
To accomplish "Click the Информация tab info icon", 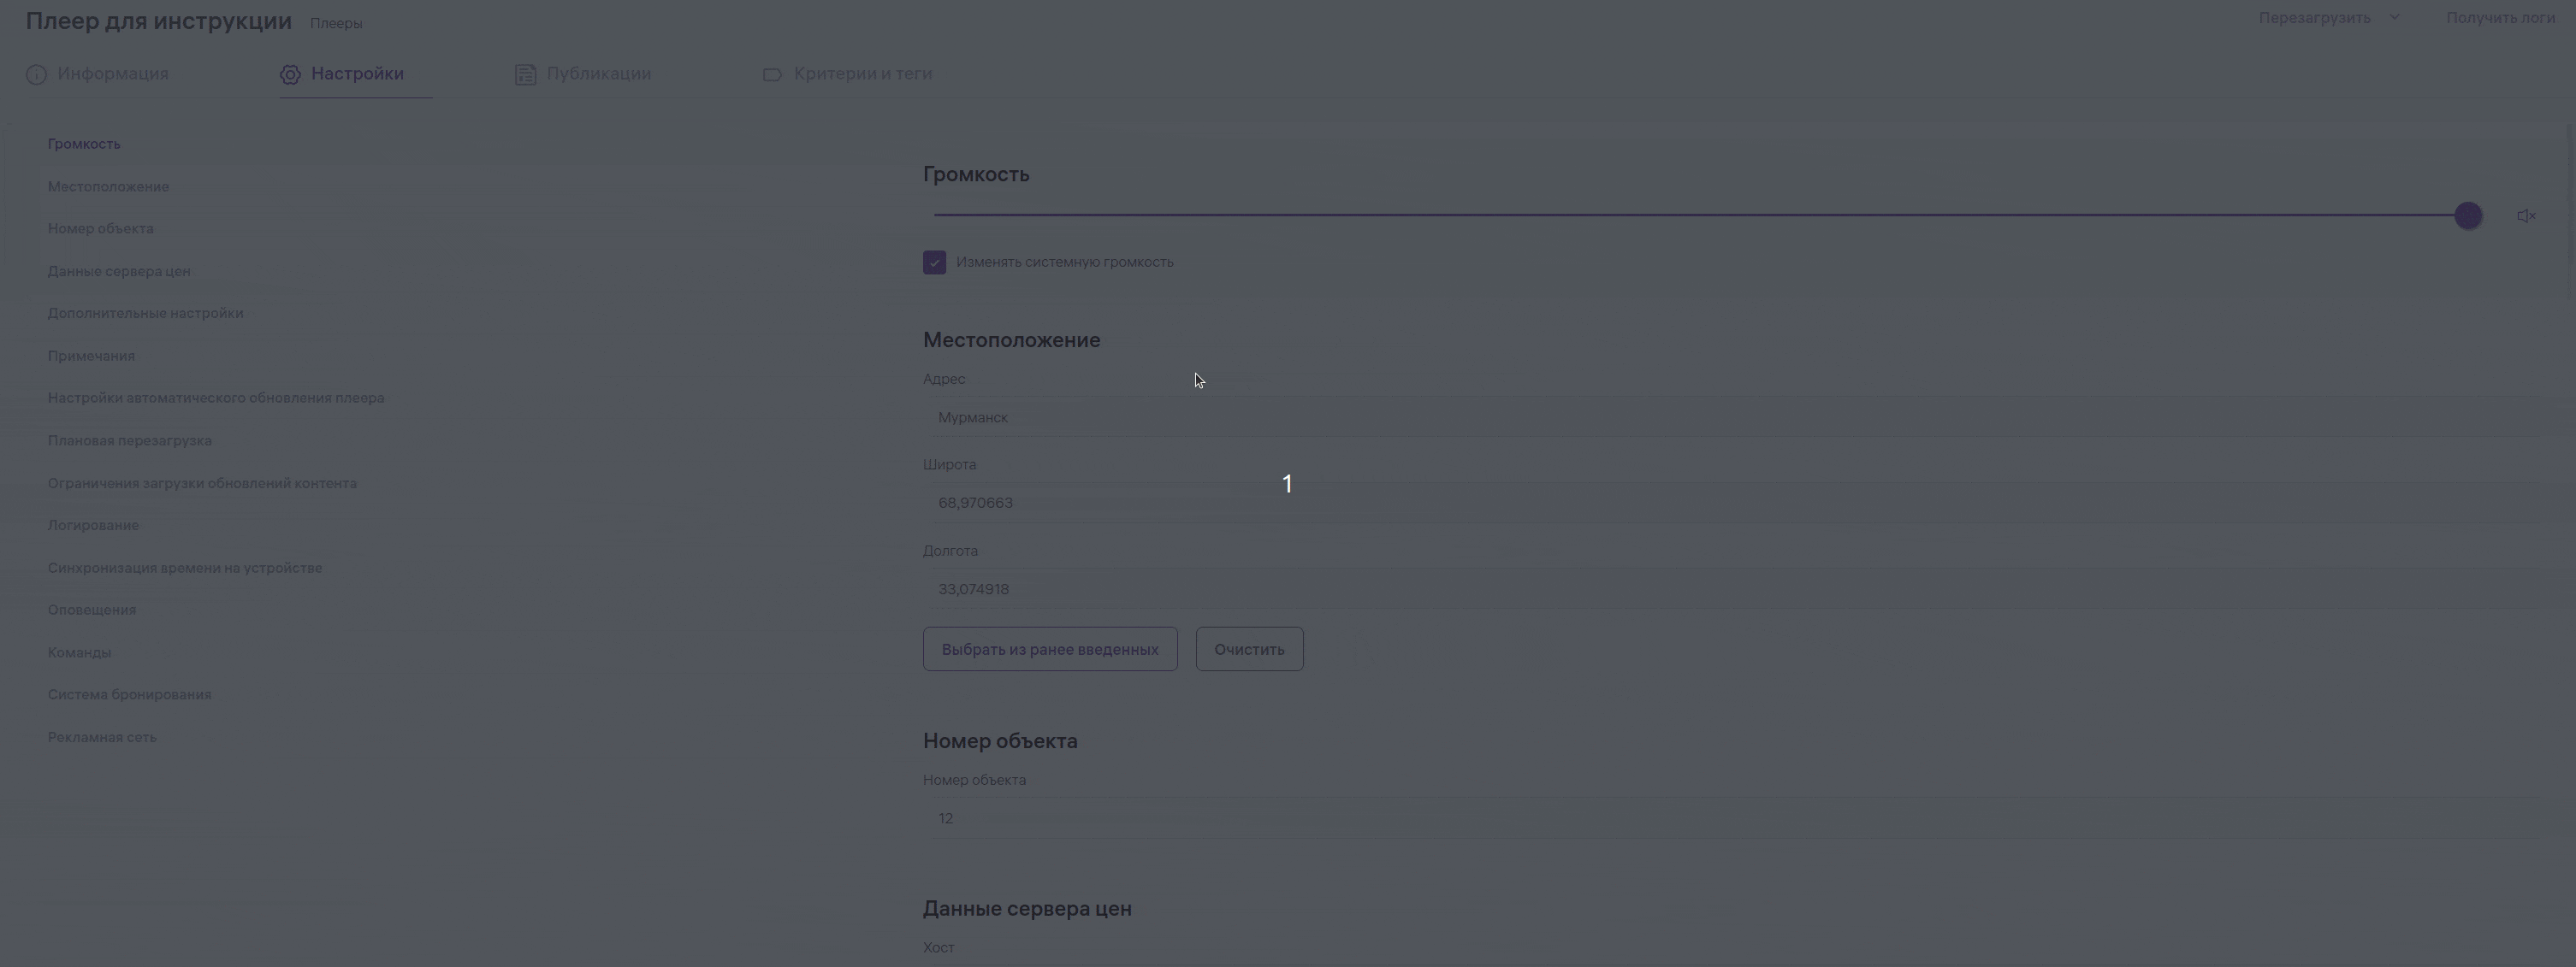I will coord(36,75).
